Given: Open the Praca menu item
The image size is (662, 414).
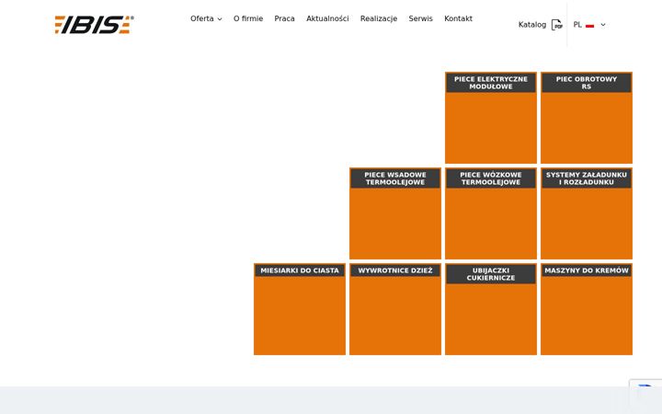Looking at the screenshot, I should [x=284, y=18].
